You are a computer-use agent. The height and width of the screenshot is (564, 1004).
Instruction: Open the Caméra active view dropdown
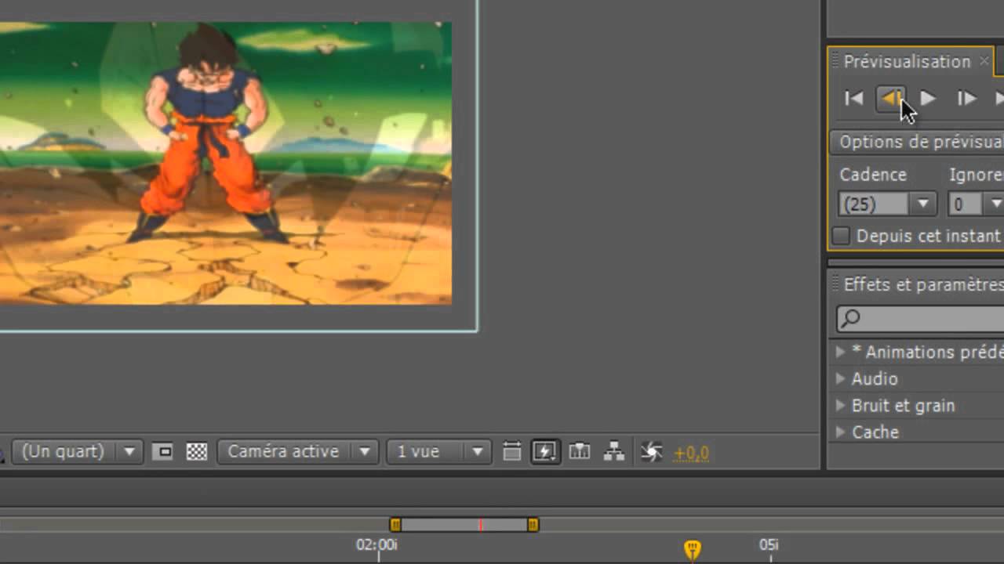[296, 452]
